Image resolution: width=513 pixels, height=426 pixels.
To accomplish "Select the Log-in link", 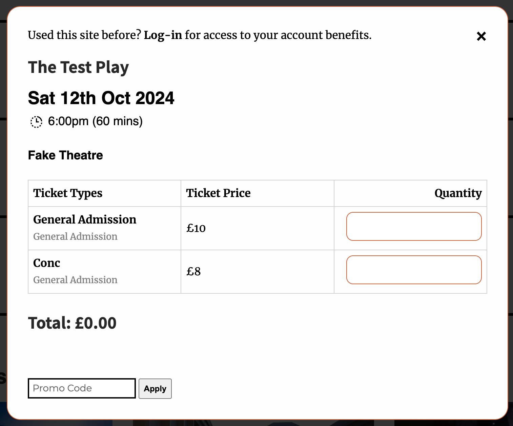I will 163,35.
